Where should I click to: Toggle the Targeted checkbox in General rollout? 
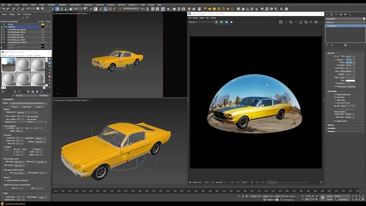click(335, 60)
